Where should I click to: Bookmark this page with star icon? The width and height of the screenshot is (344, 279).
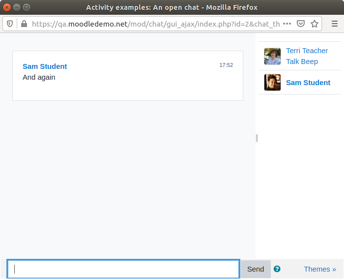(x=314, y=24)
